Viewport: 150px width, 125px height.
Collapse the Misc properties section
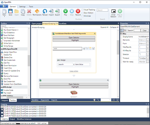pos(121,33)
